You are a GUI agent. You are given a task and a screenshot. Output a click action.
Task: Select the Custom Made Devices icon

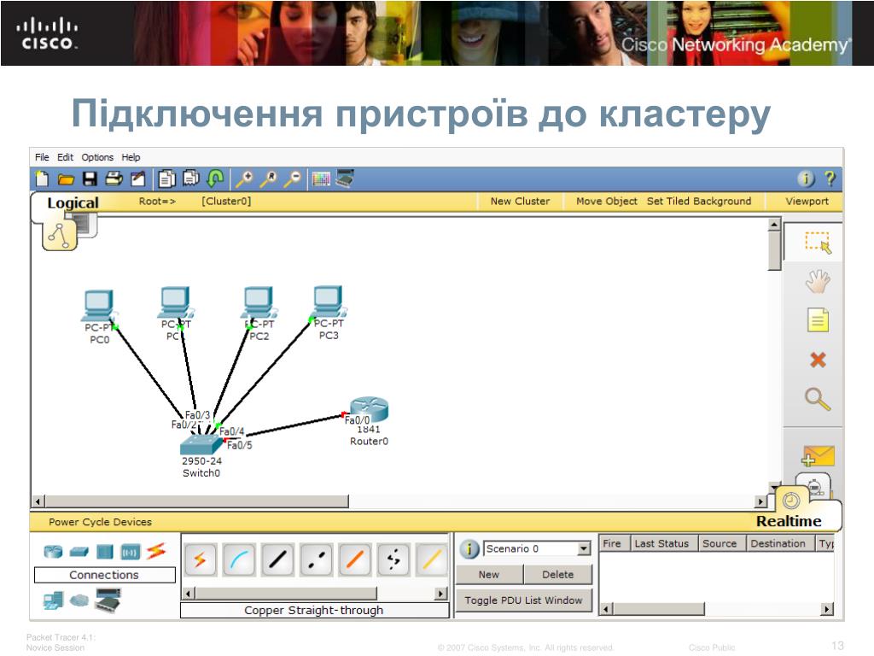click(x=108, y=600)
